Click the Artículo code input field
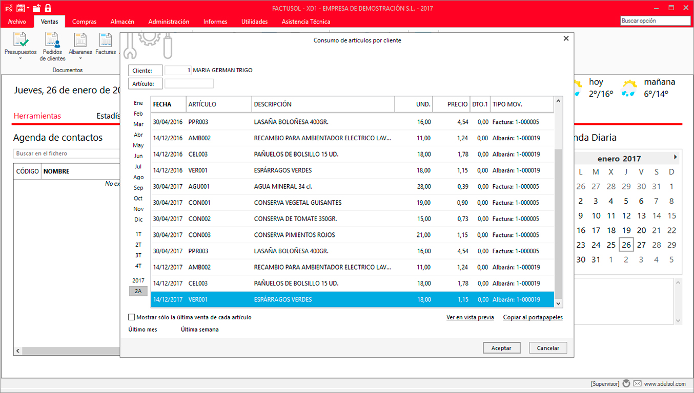The height and width of the screenshot is (393, 694). [189, 83]
